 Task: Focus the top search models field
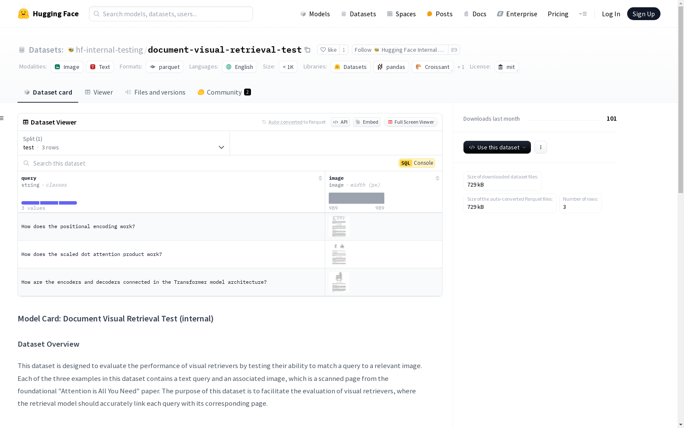(x=171, y=14)
